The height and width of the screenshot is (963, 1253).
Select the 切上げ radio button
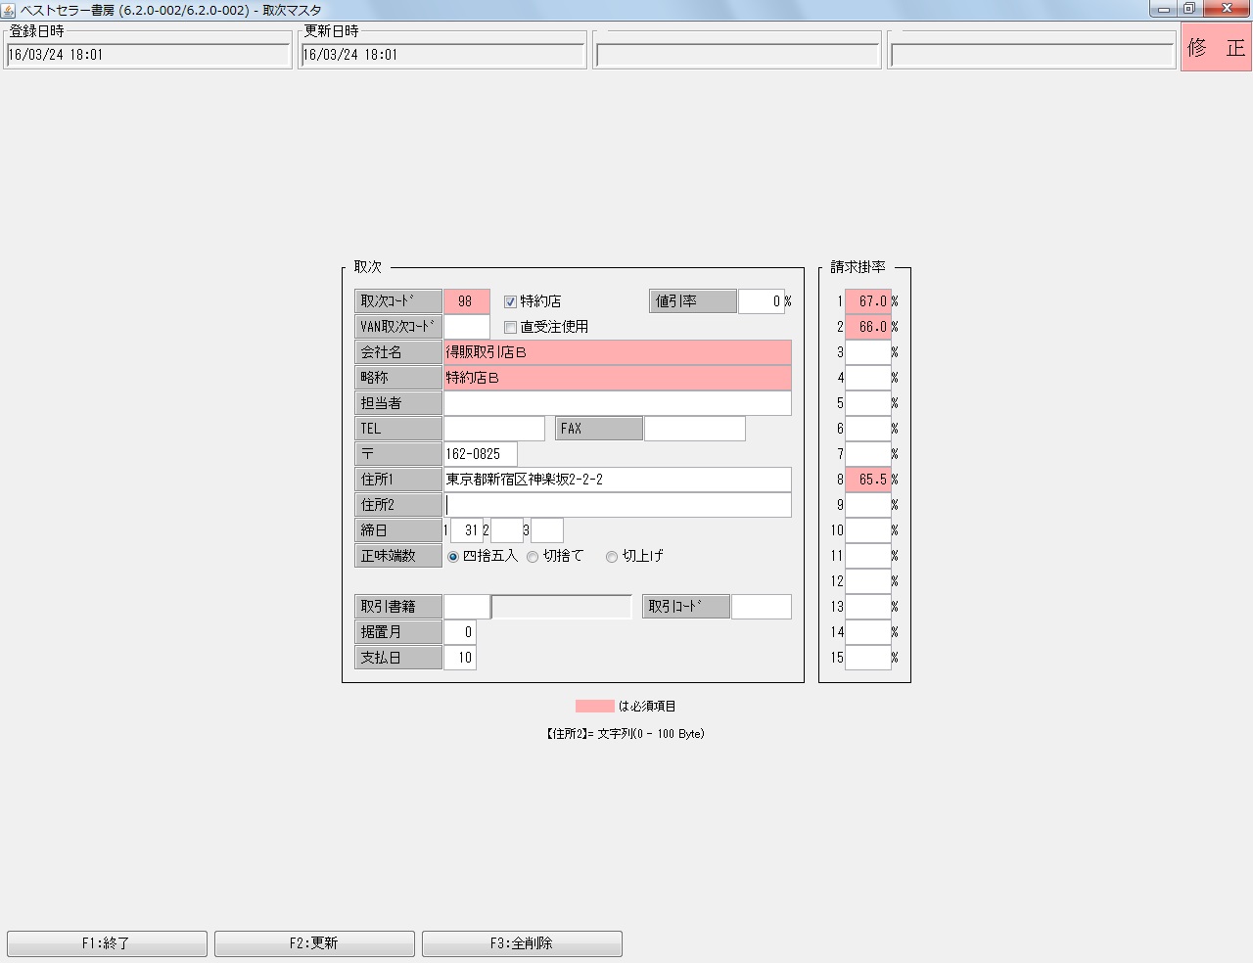click(x=612, y=556)
